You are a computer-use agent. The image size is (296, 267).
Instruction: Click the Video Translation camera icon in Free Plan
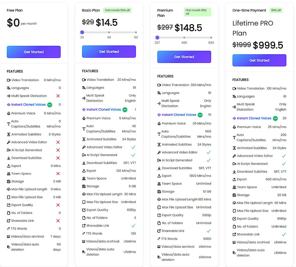9,80
